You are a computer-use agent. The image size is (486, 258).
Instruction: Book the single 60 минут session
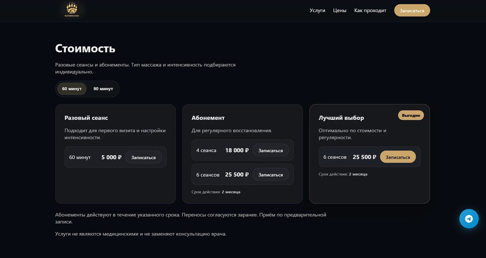(x=143, y=157)
